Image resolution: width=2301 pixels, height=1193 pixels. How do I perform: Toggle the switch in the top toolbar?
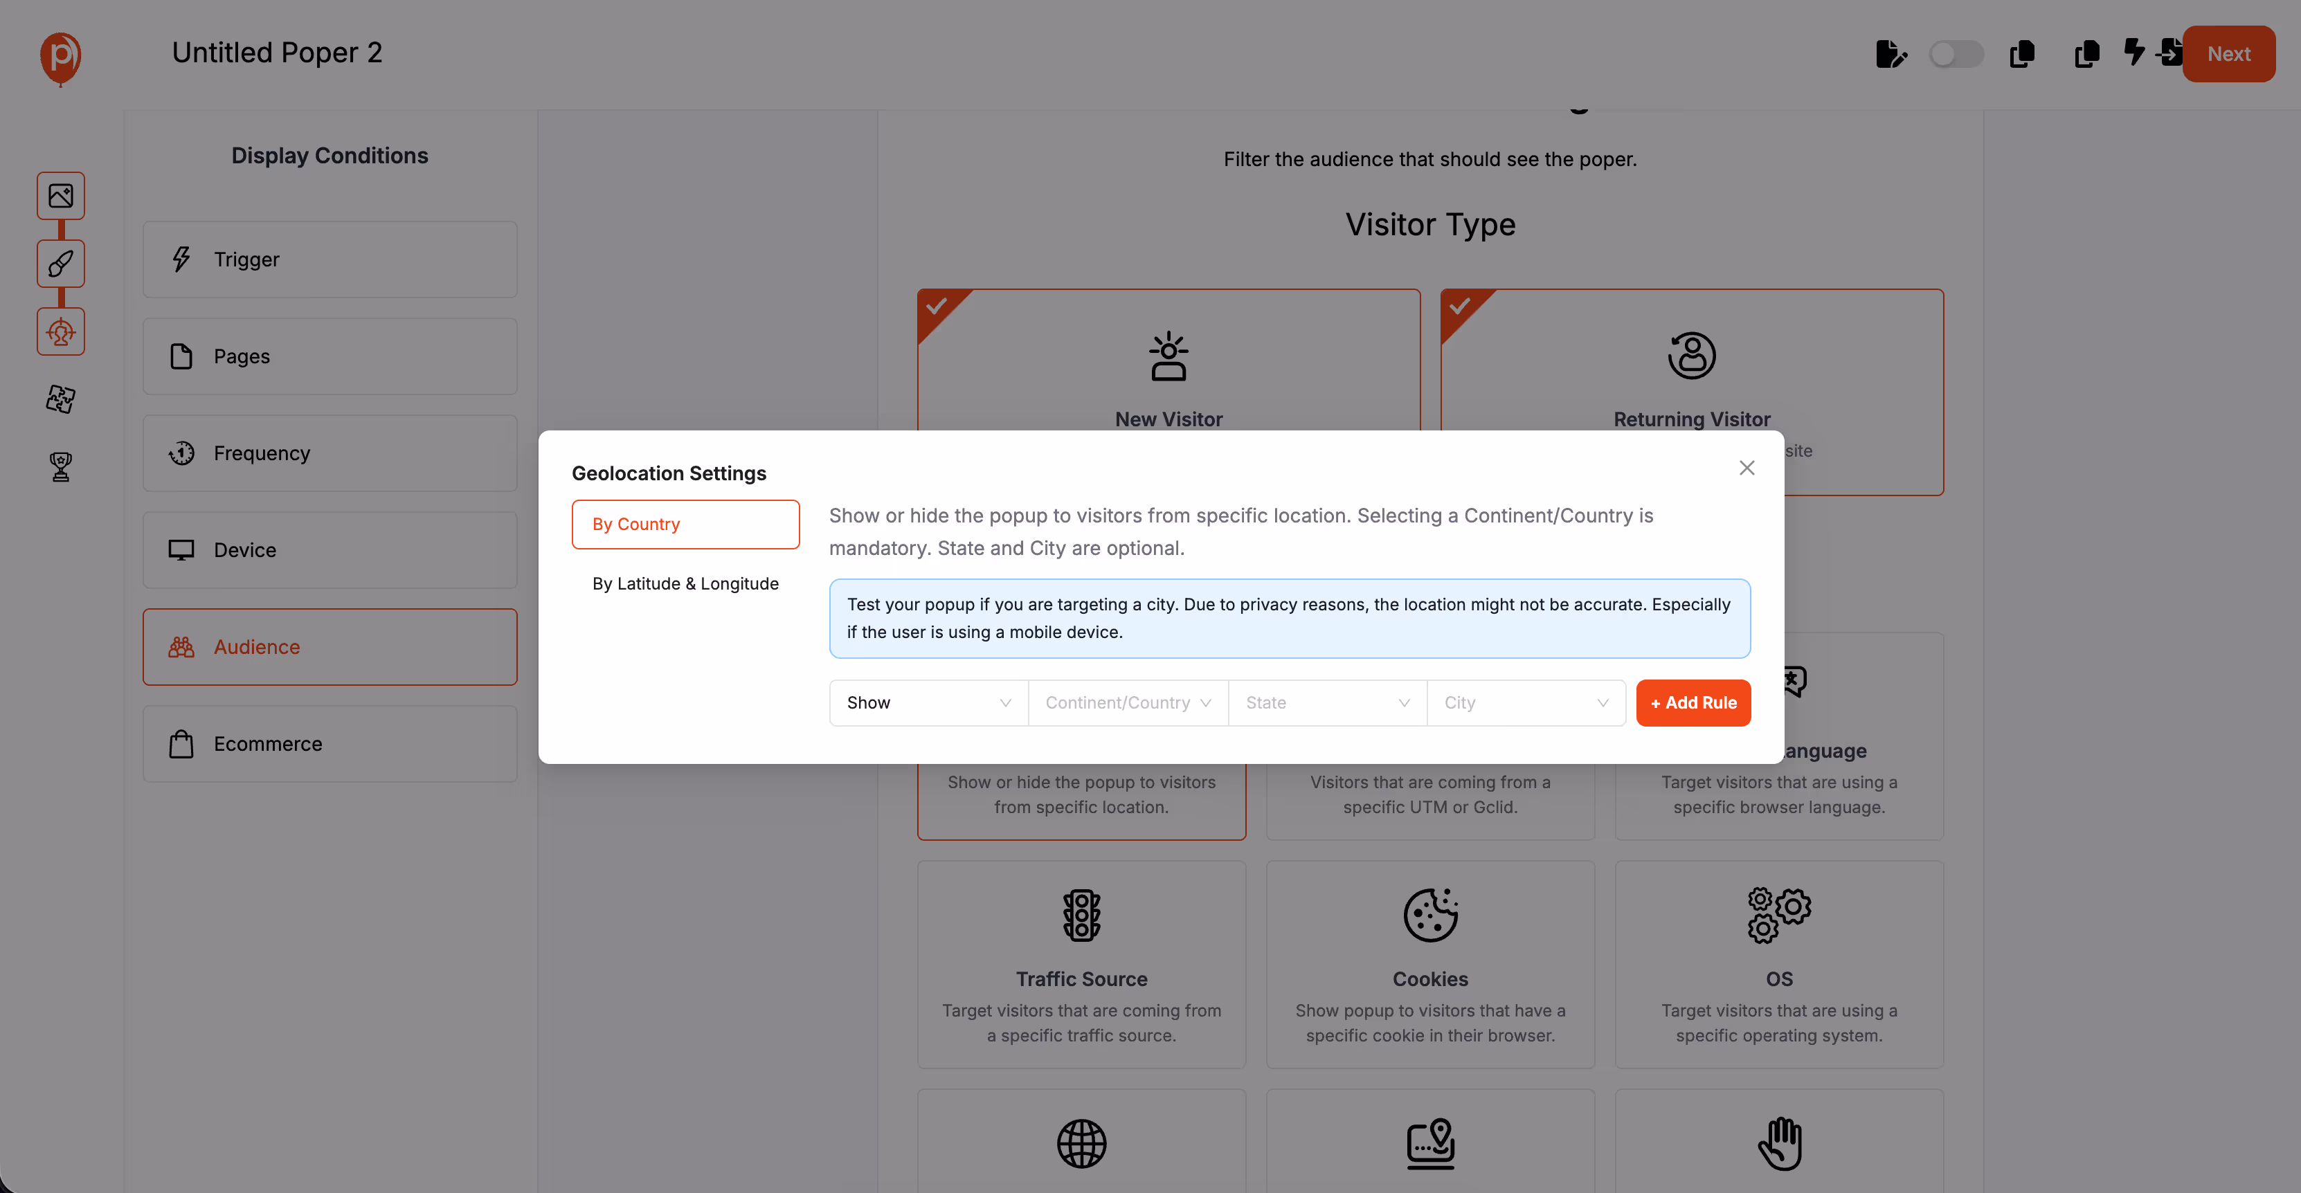pos(1956,53)
